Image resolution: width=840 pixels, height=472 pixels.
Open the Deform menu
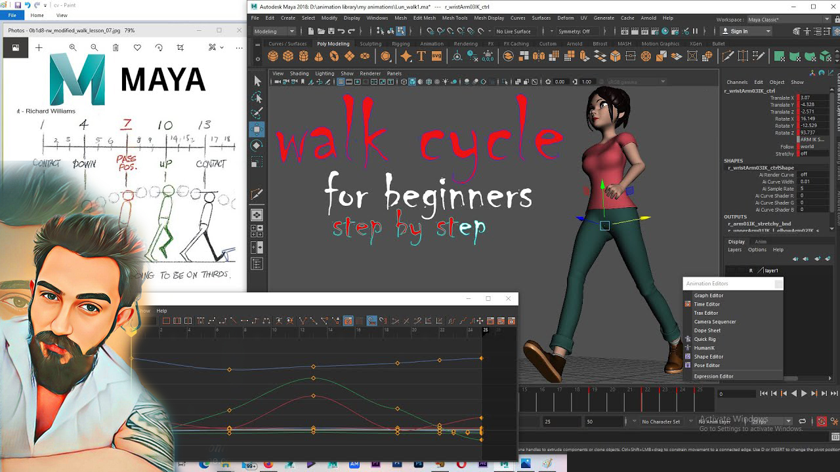pos(565,18)
